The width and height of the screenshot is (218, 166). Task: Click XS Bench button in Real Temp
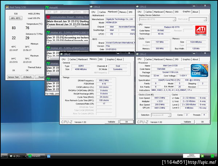click(x=27, y=77)
